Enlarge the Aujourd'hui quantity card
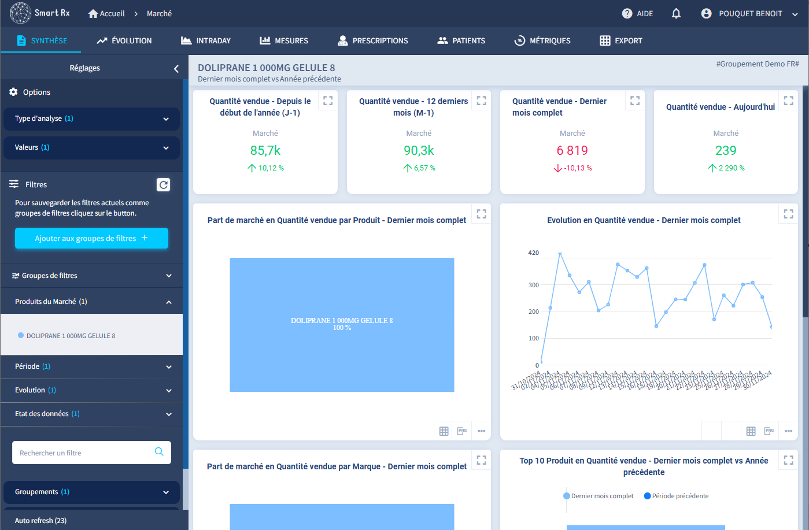 788,101
